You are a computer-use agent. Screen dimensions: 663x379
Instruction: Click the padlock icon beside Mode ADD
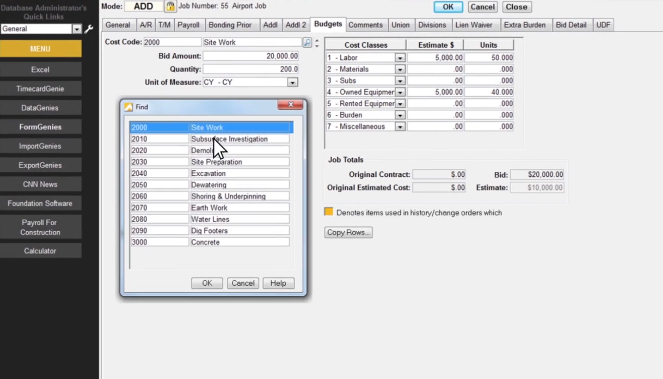171,6
